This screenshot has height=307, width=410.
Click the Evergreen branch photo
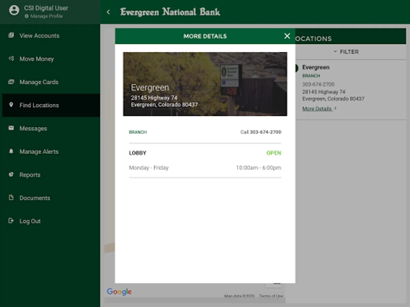point(205,84)
